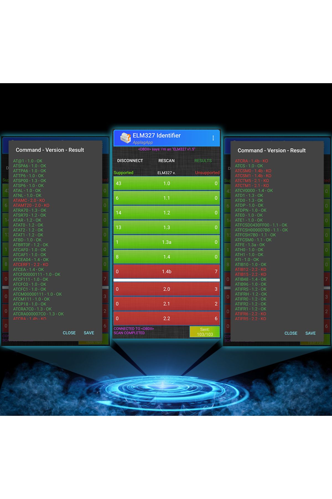This screenshot has height=499, width=332.
Task: Open the three-dot overflow menu in ELM327 Identifier
Action: (213, 138)
